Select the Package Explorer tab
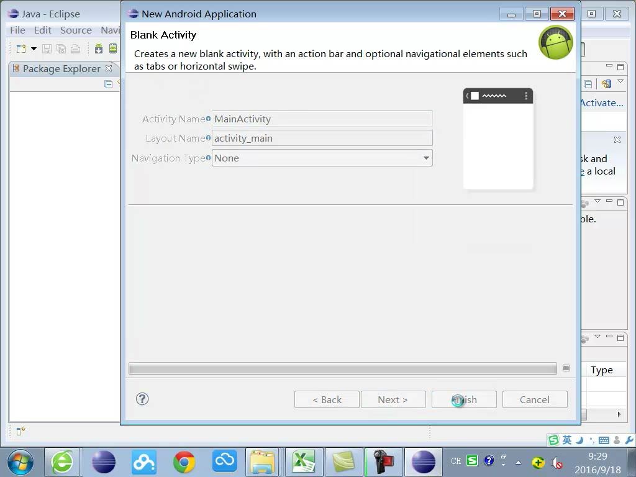This screenshot has height=477, width=636. 61,68
